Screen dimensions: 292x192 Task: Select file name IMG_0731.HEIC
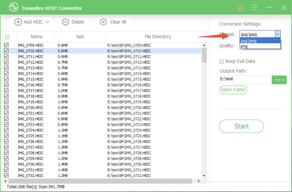click(31, 170)
